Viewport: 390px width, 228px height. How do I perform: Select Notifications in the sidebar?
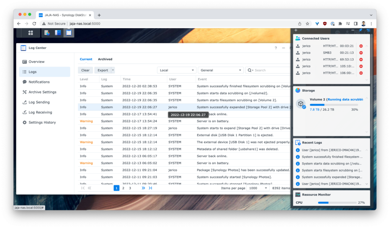[x=39, y=82]
